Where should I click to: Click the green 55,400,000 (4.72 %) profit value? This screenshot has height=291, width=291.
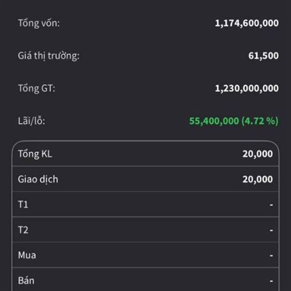[234, 121]
